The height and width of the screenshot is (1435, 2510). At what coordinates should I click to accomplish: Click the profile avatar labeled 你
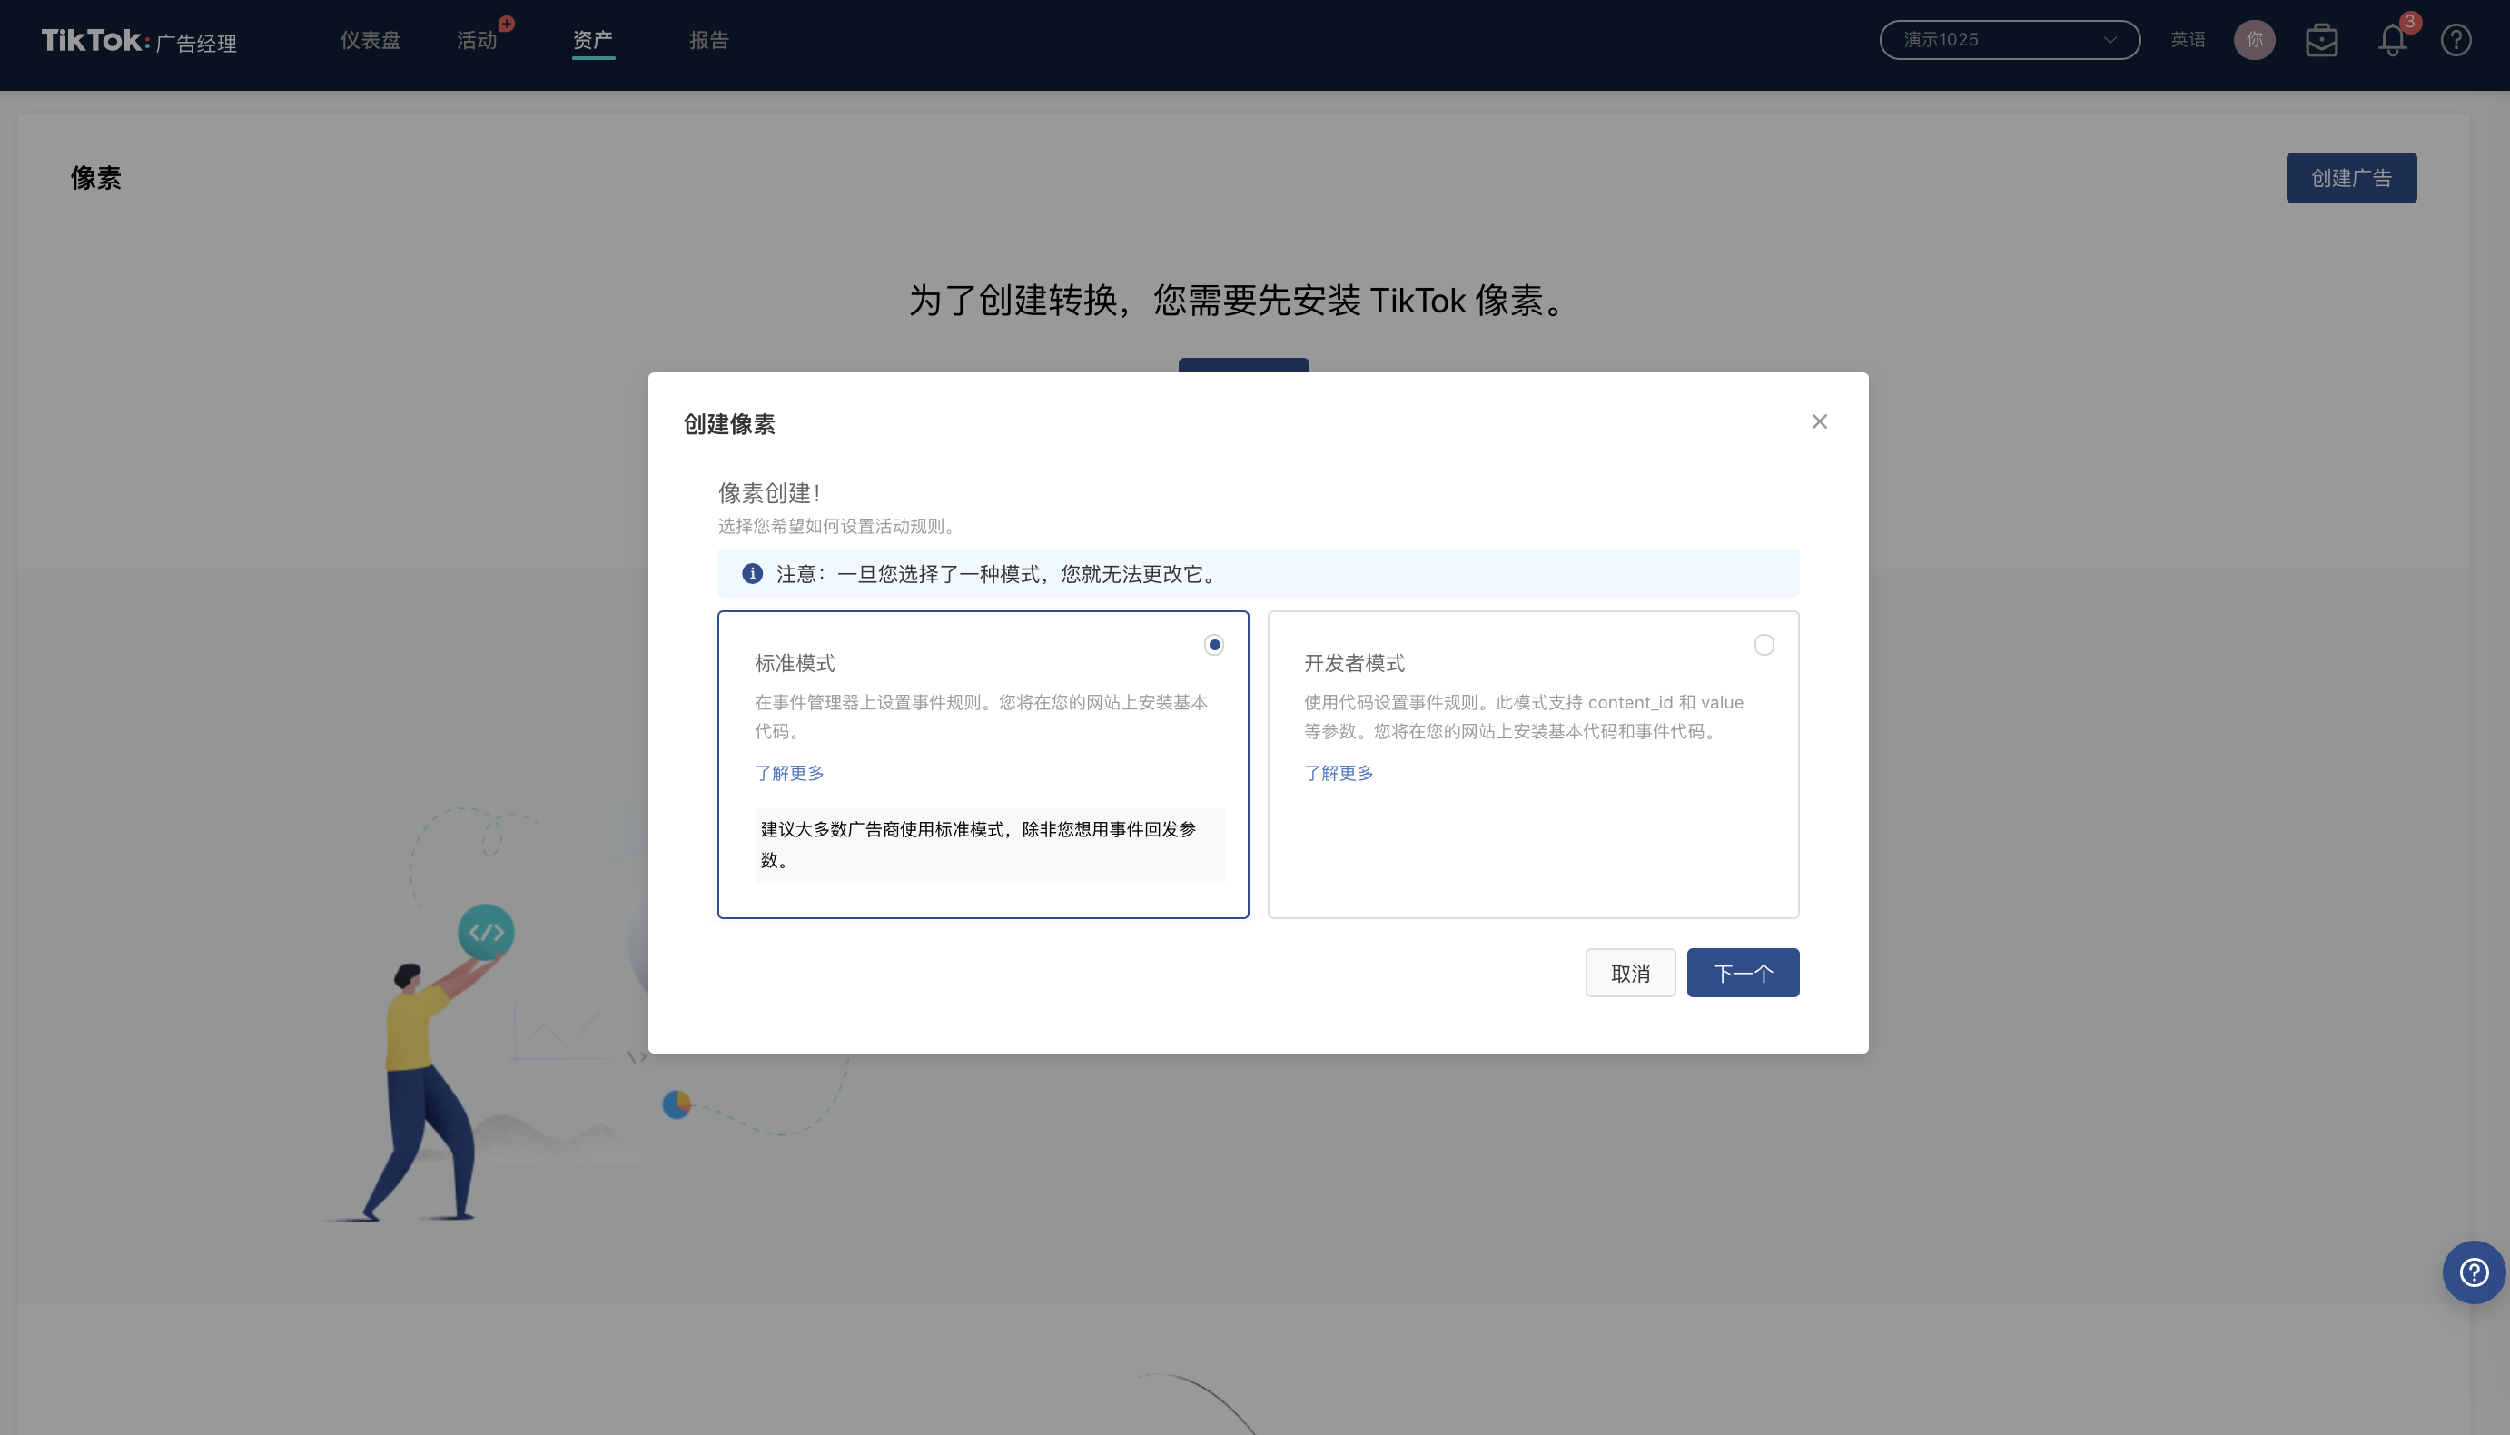tap(2255, 39)
